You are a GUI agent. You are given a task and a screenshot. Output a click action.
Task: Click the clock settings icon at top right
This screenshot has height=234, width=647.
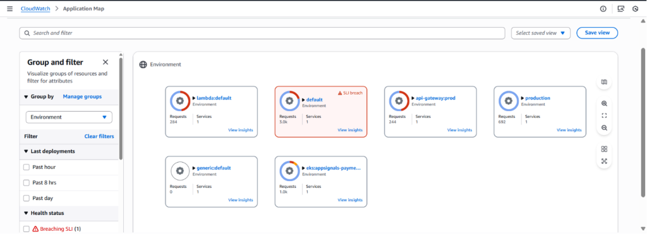pyautogui.click(x=636, y=9)
